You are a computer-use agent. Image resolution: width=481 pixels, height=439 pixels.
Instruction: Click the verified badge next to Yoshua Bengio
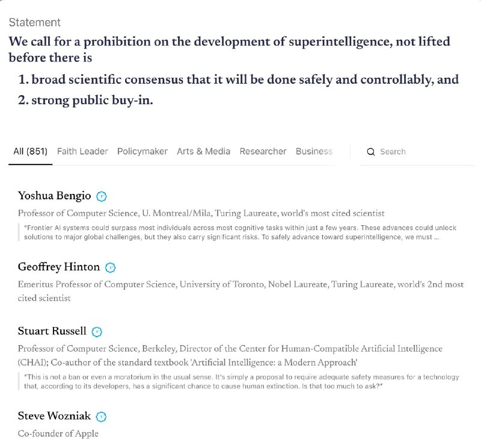102,196
